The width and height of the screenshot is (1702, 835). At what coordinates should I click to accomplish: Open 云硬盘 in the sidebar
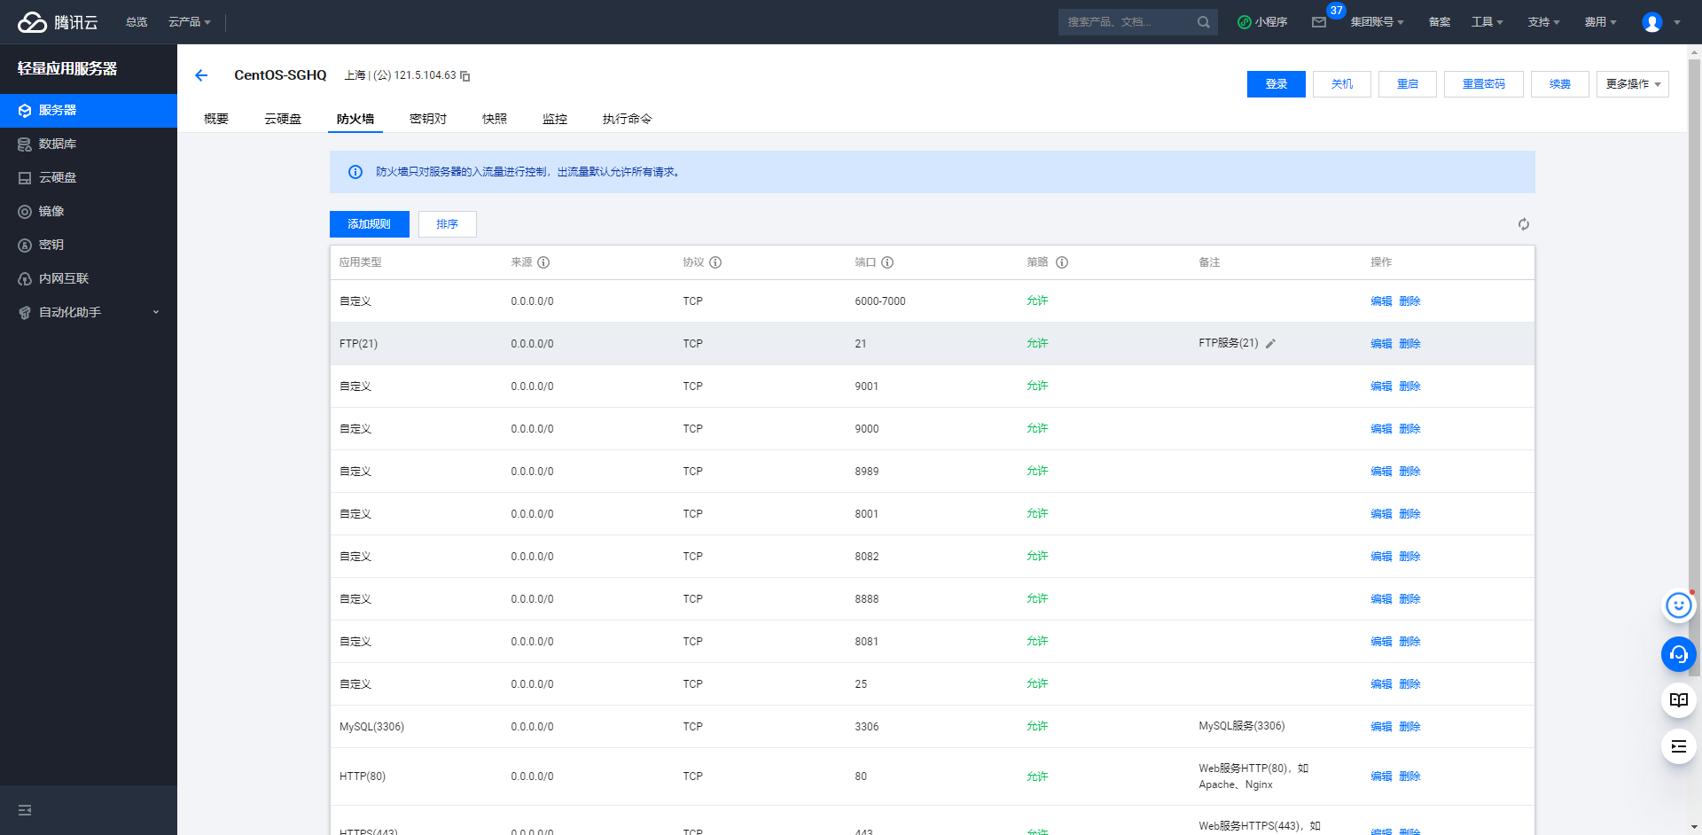click(89, 178)
